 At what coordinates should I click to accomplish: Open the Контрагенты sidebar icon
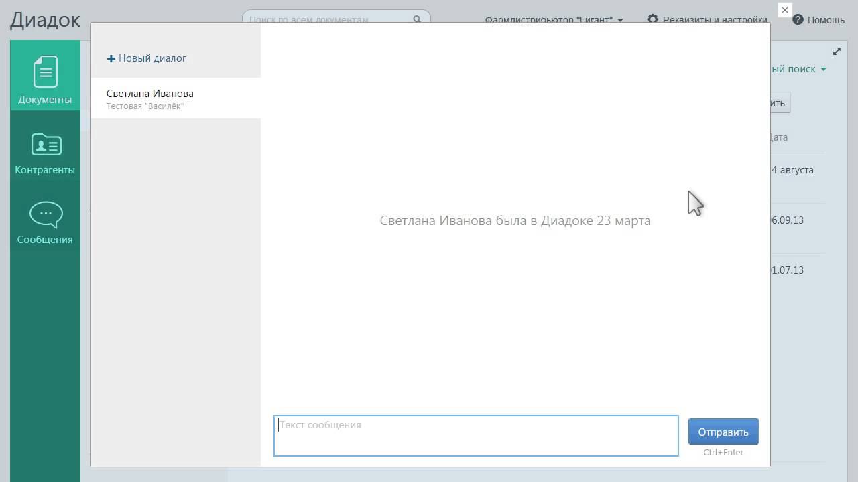46,145
